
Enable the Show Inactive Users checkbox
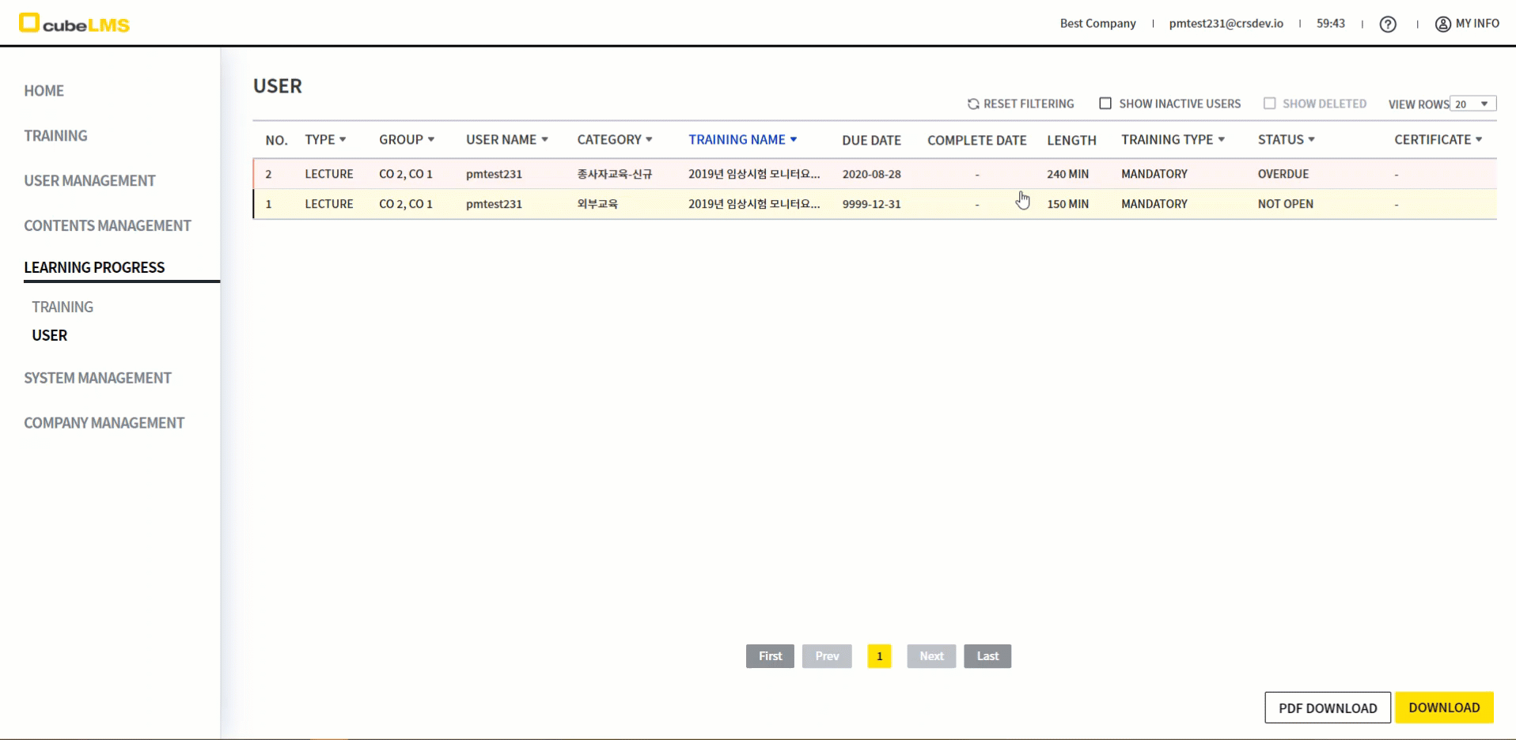click(1105, 104)
